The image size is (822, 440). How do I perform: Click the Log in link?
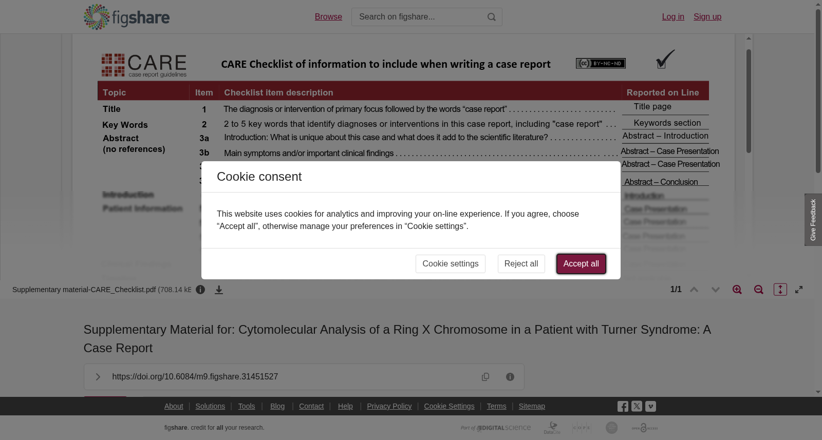[x=673, y=17]
